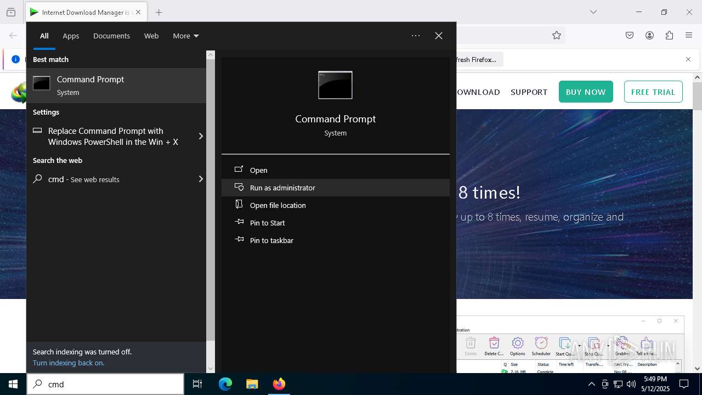Click large Command Prompt preview icon

pyautogui.click(x=335, y=85)
